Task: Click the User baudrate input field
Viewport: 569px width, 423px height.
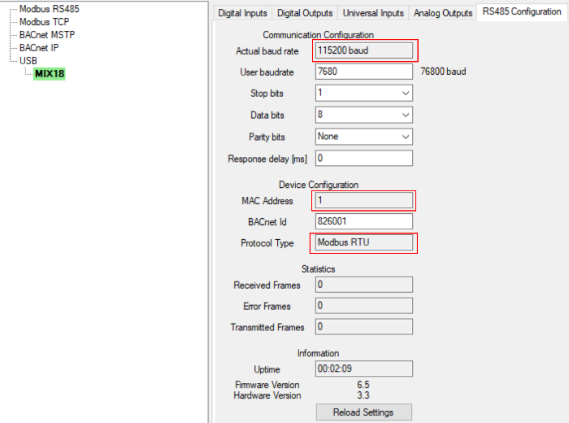Action: coord(363,72)
